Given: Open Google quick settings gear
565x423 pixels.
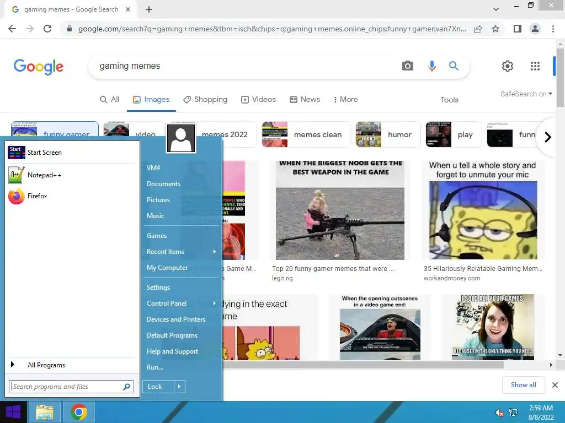Looking at the screenshot, I should click(508, 66).
